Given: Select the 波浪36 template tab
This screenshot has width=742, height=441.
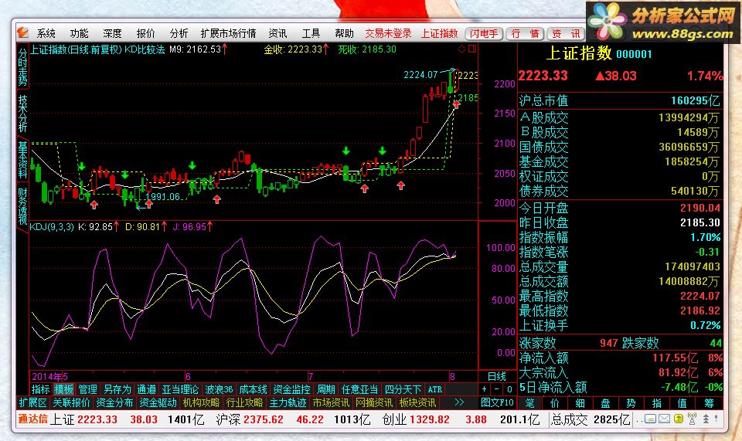Looking at the screenshot, I should pos(219,389).
